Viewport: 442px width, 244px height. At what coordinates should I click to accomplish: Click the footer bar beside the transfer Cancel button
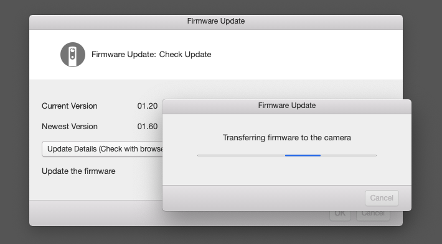pos(262,198)
